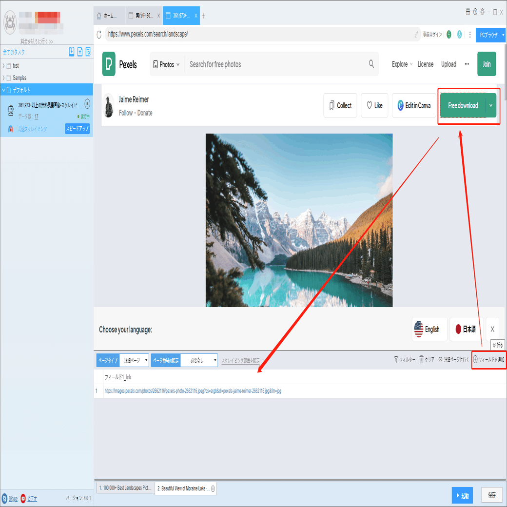Close the 実行中-36... tab

pos(159,16)
